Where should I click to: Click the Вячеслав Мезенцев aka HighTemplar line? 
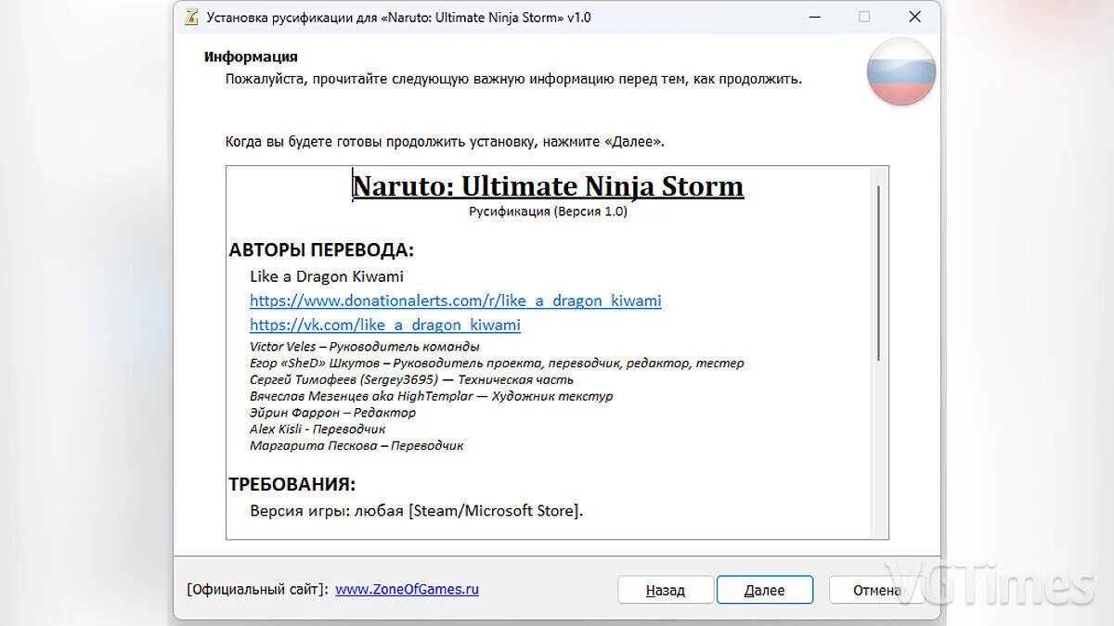click(x=431, y=396)
